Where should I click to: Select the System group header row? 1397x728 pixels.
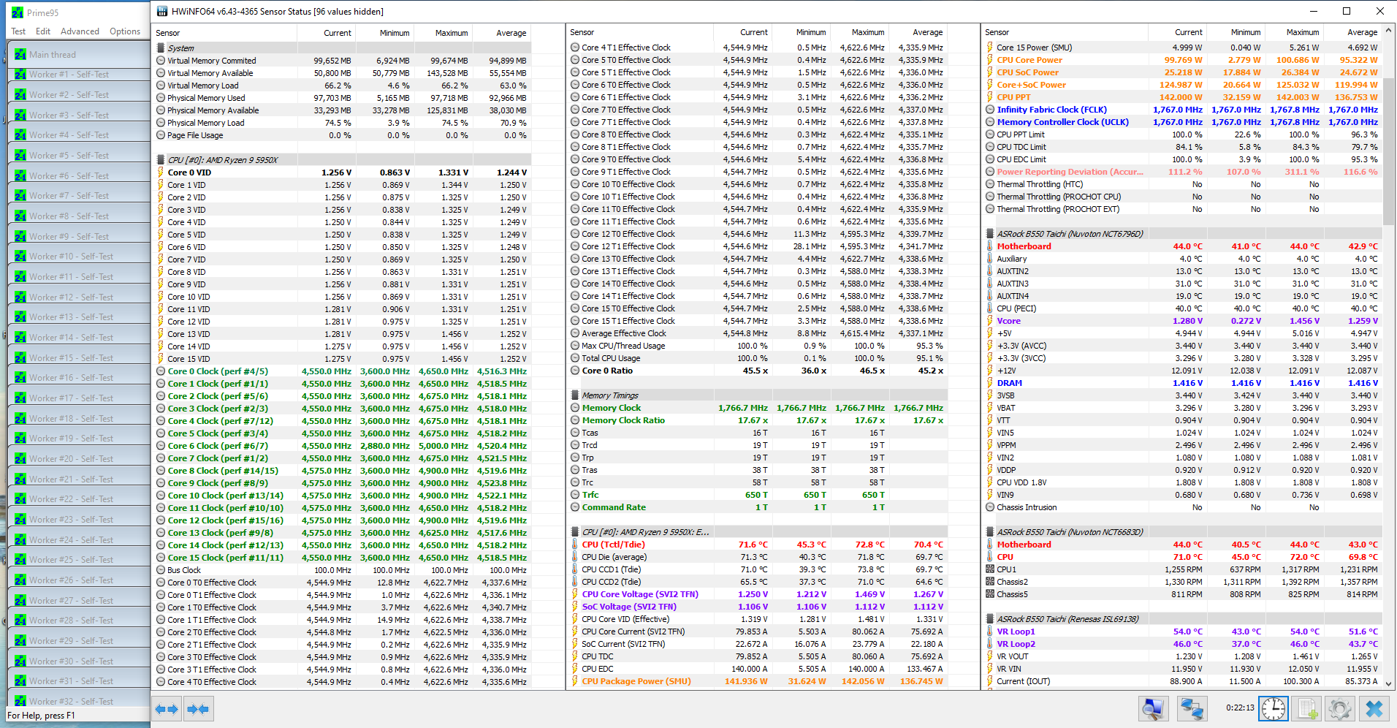[342, 48]
